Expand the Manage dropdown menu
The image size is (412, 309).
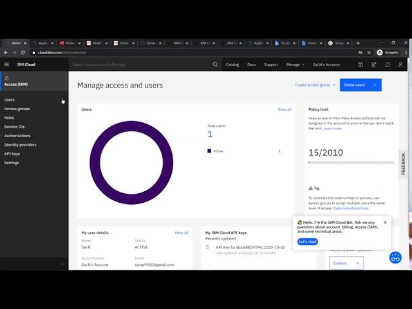(x=295, y=64)
